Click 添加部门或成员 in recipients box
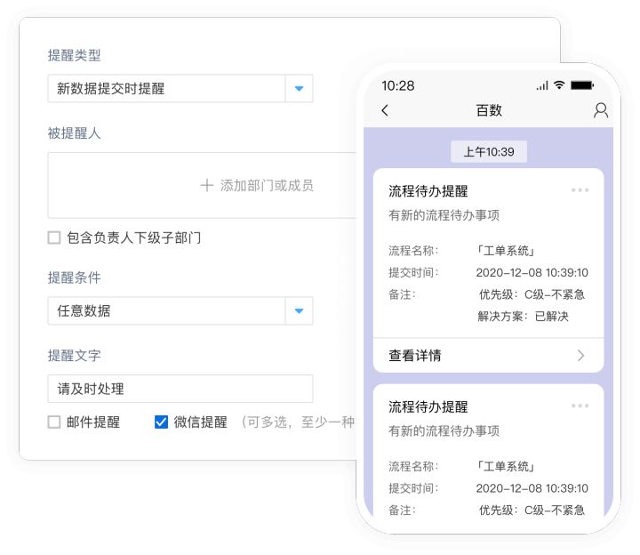 coord(267,185)
